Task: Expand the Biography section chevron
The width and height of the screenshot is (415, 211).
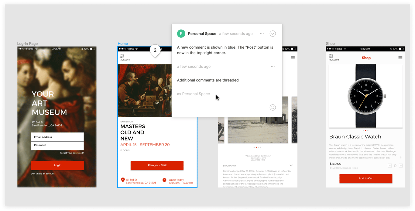Action: pyautogui.click(x=291, y=166)
